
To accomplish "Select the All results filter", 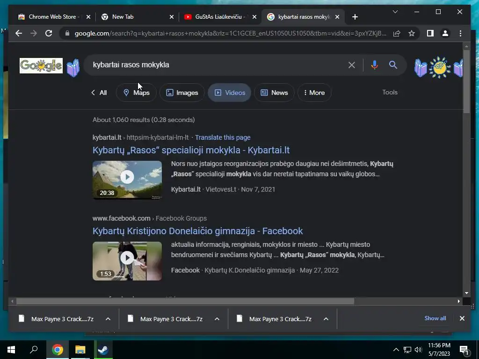I will click(99, 93).
